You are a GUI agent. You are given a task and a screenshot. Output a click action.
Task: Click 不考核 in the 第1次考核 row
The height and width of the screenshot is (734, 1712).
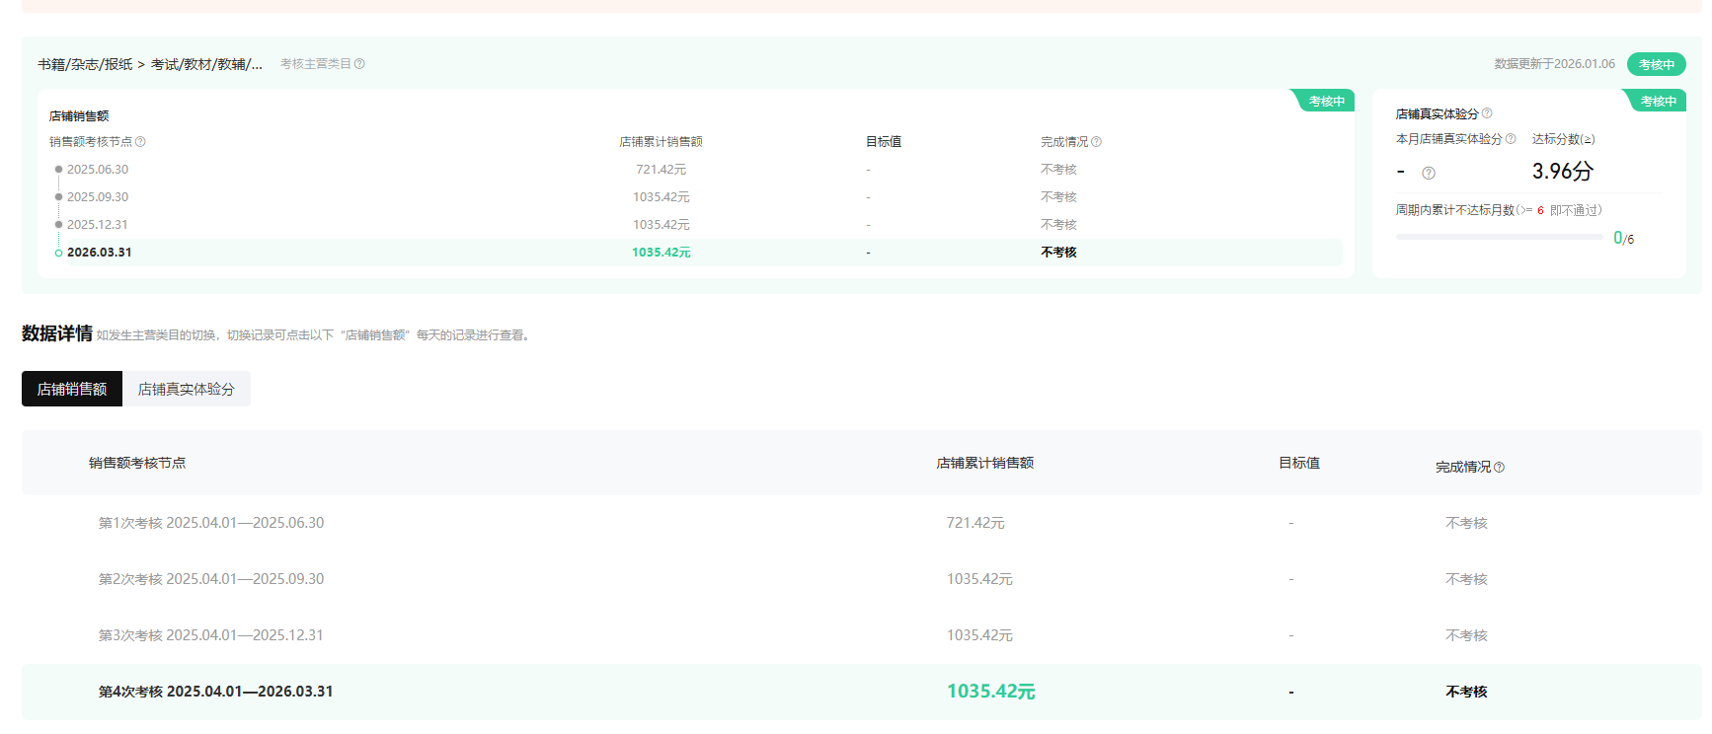[x=1466, y=523]
